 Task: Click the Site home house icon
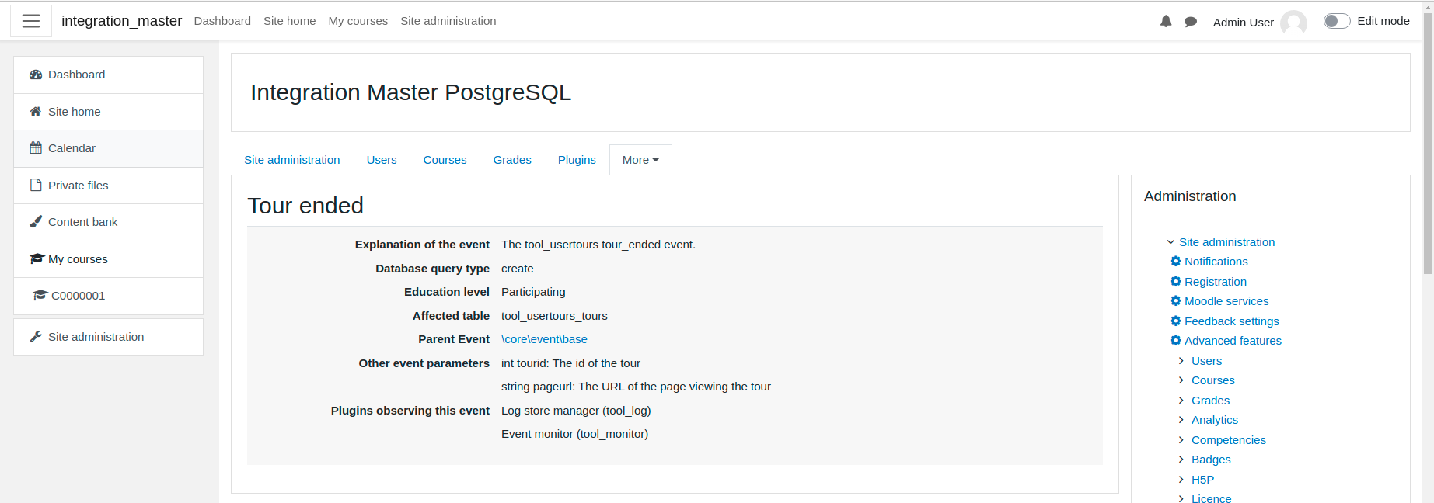(36, 112)
